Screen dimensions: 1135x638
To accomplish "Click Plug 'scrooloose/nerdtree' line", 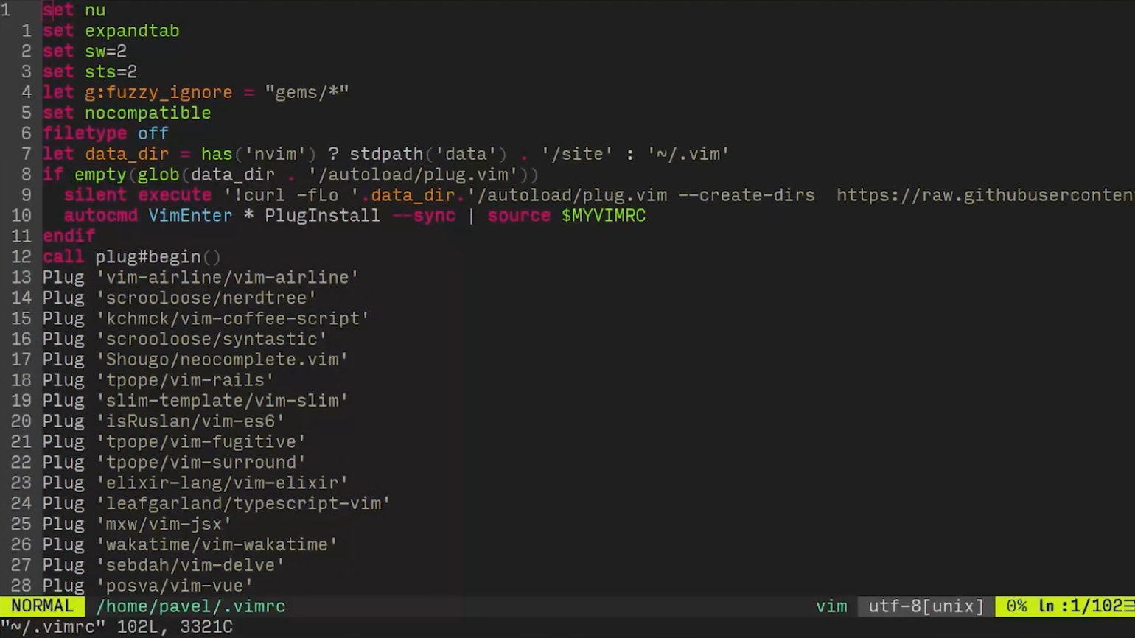I will click(179, 299).
